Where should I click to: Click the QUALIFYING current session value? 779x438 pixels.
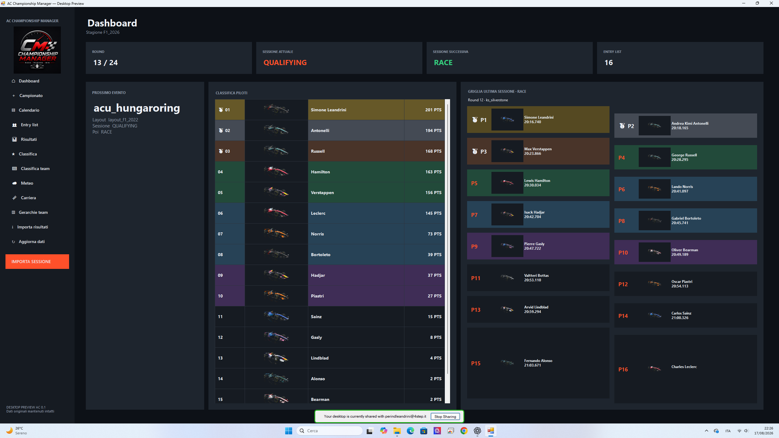click(x=285, y=63)
